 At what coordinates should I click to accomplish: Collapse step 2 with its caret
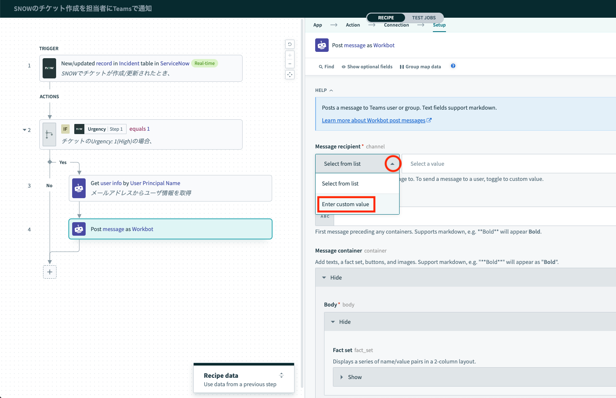pos(24,130)
